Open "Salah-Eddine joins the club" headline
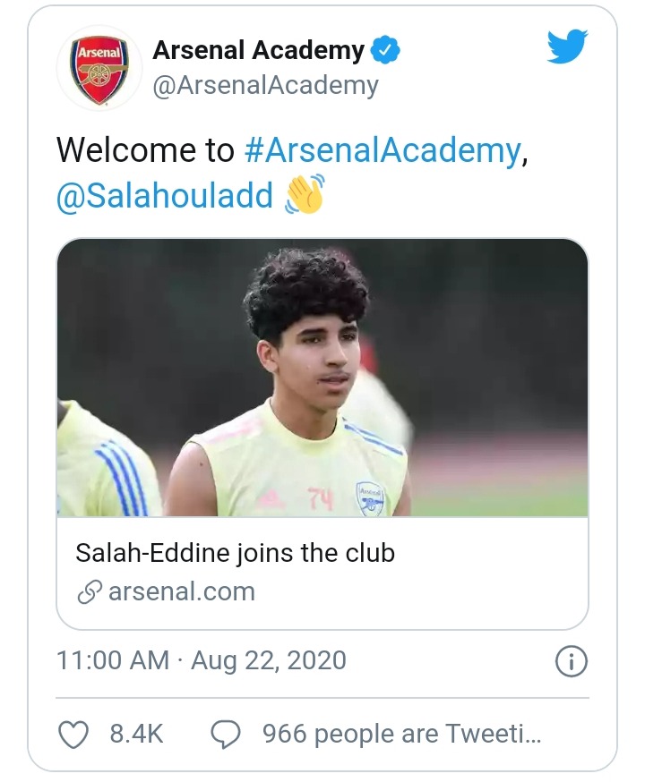This screenshot has height=782, width=645. click(x=235, y=553)
